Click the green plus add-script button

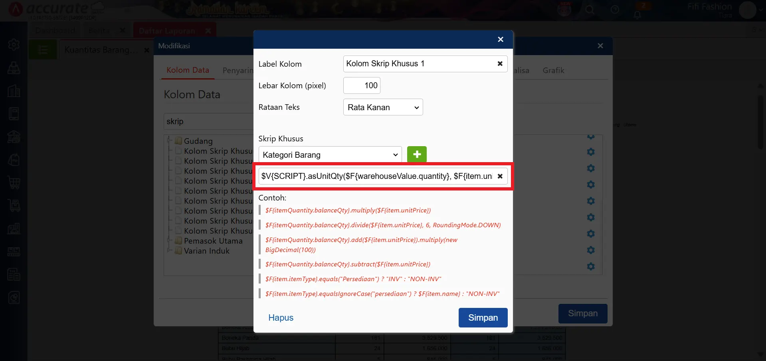(x=417, y=155)
